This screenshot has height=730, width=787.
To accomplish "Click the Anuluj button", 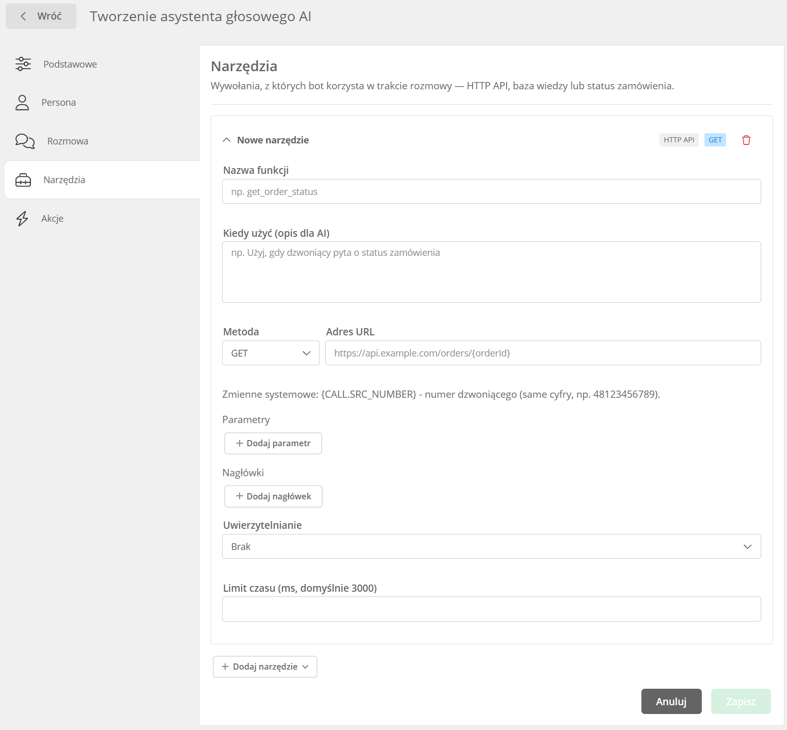I will pos(671,702).
